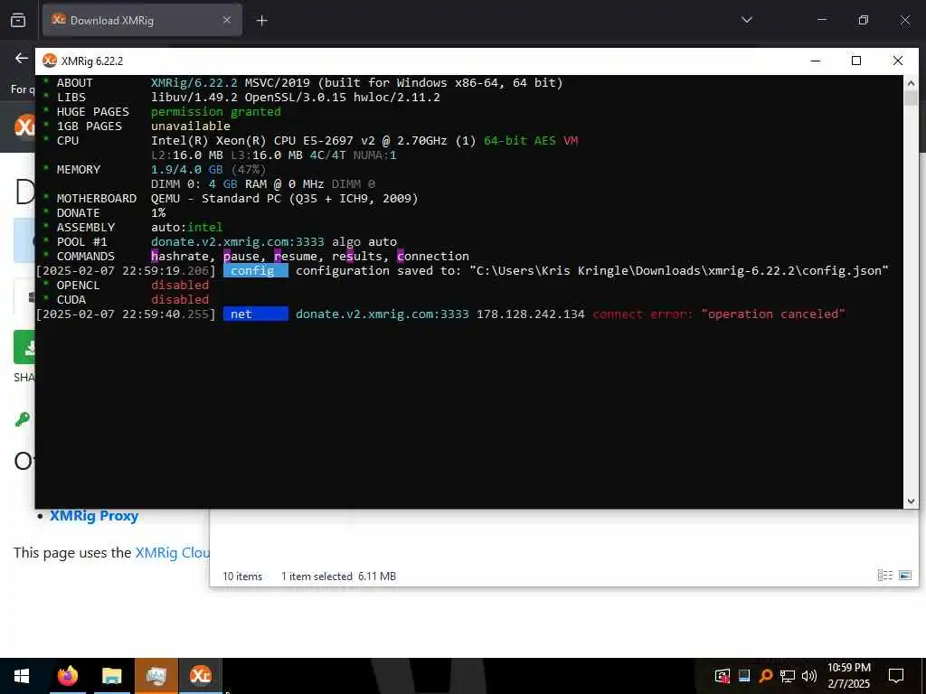Click the CUDA 'disabled' status text
The width and height of the screenshot is (926, 694).
180,300
